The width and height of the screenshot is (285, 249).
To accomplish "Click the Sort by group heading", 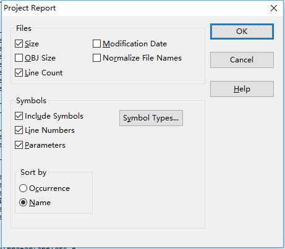I will 33,172.
